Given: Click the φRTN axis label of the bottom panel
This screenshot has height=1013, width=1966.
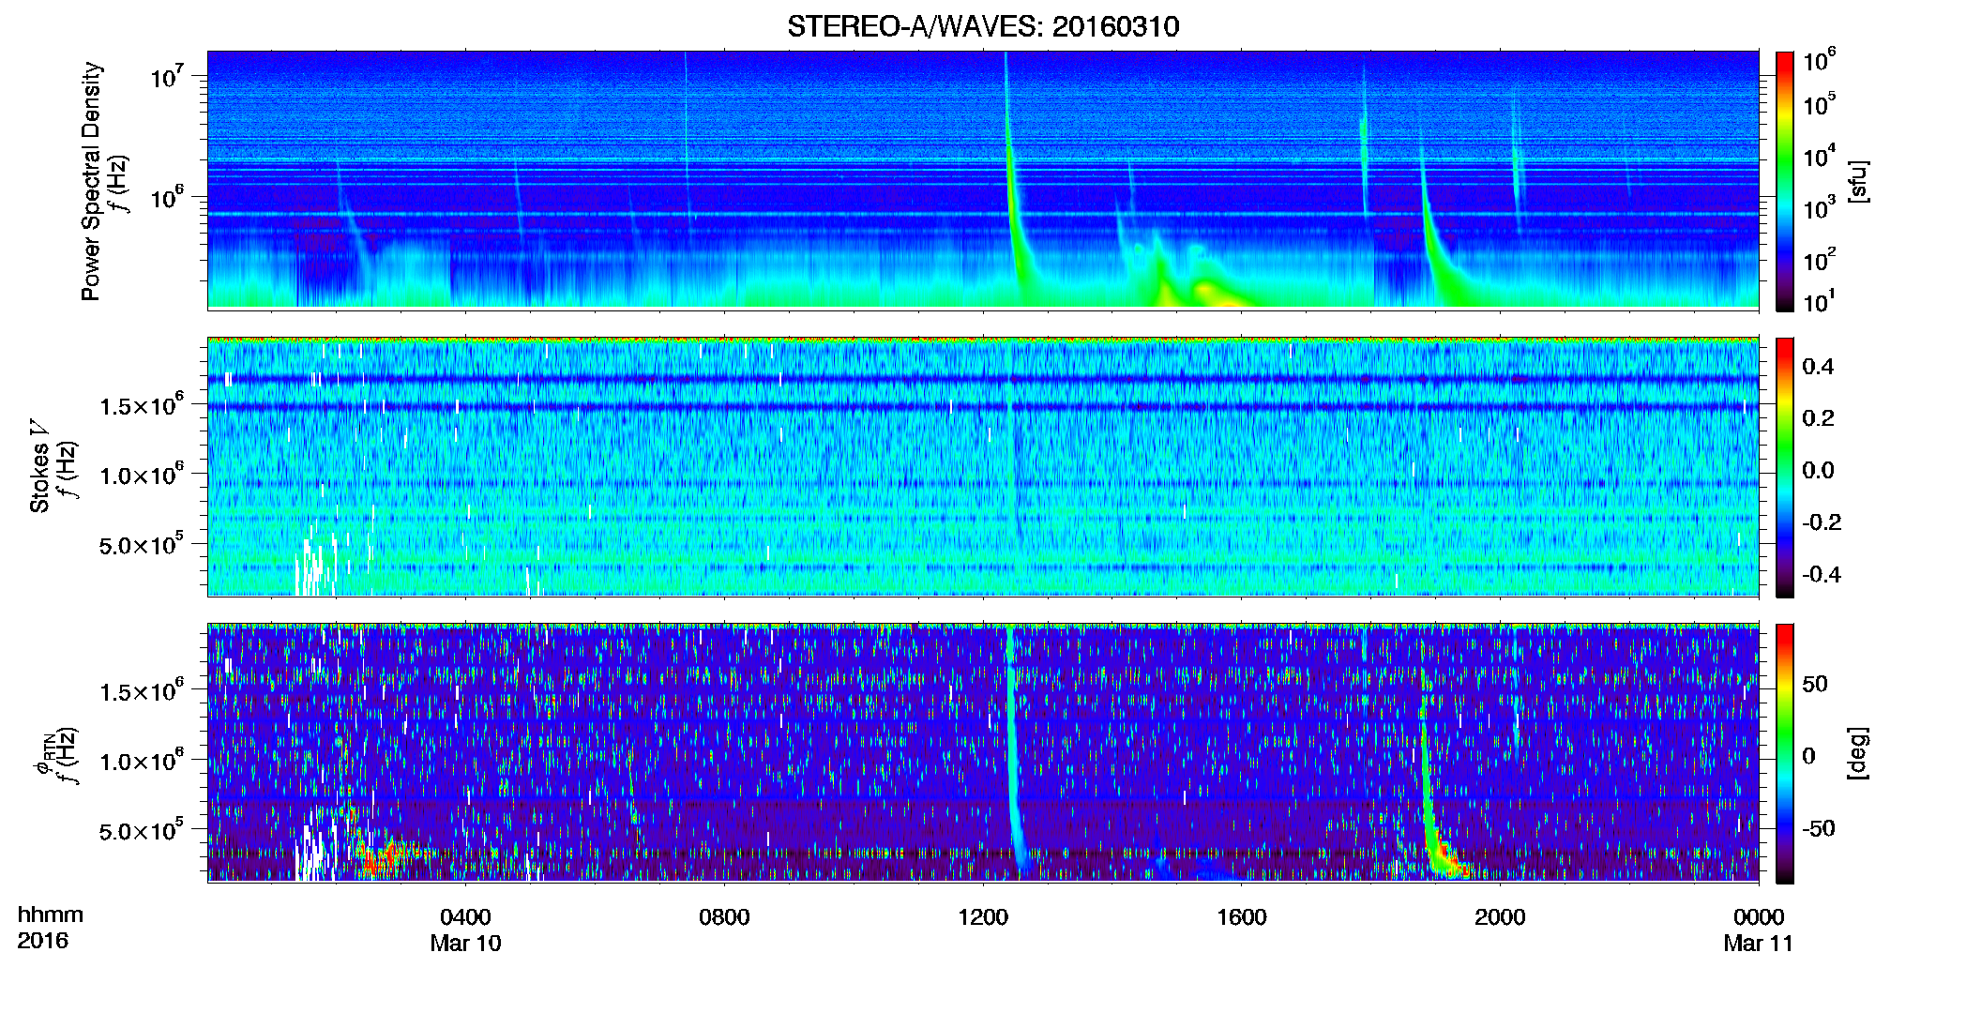Looking at the screenshot, I should pos(43,755).
